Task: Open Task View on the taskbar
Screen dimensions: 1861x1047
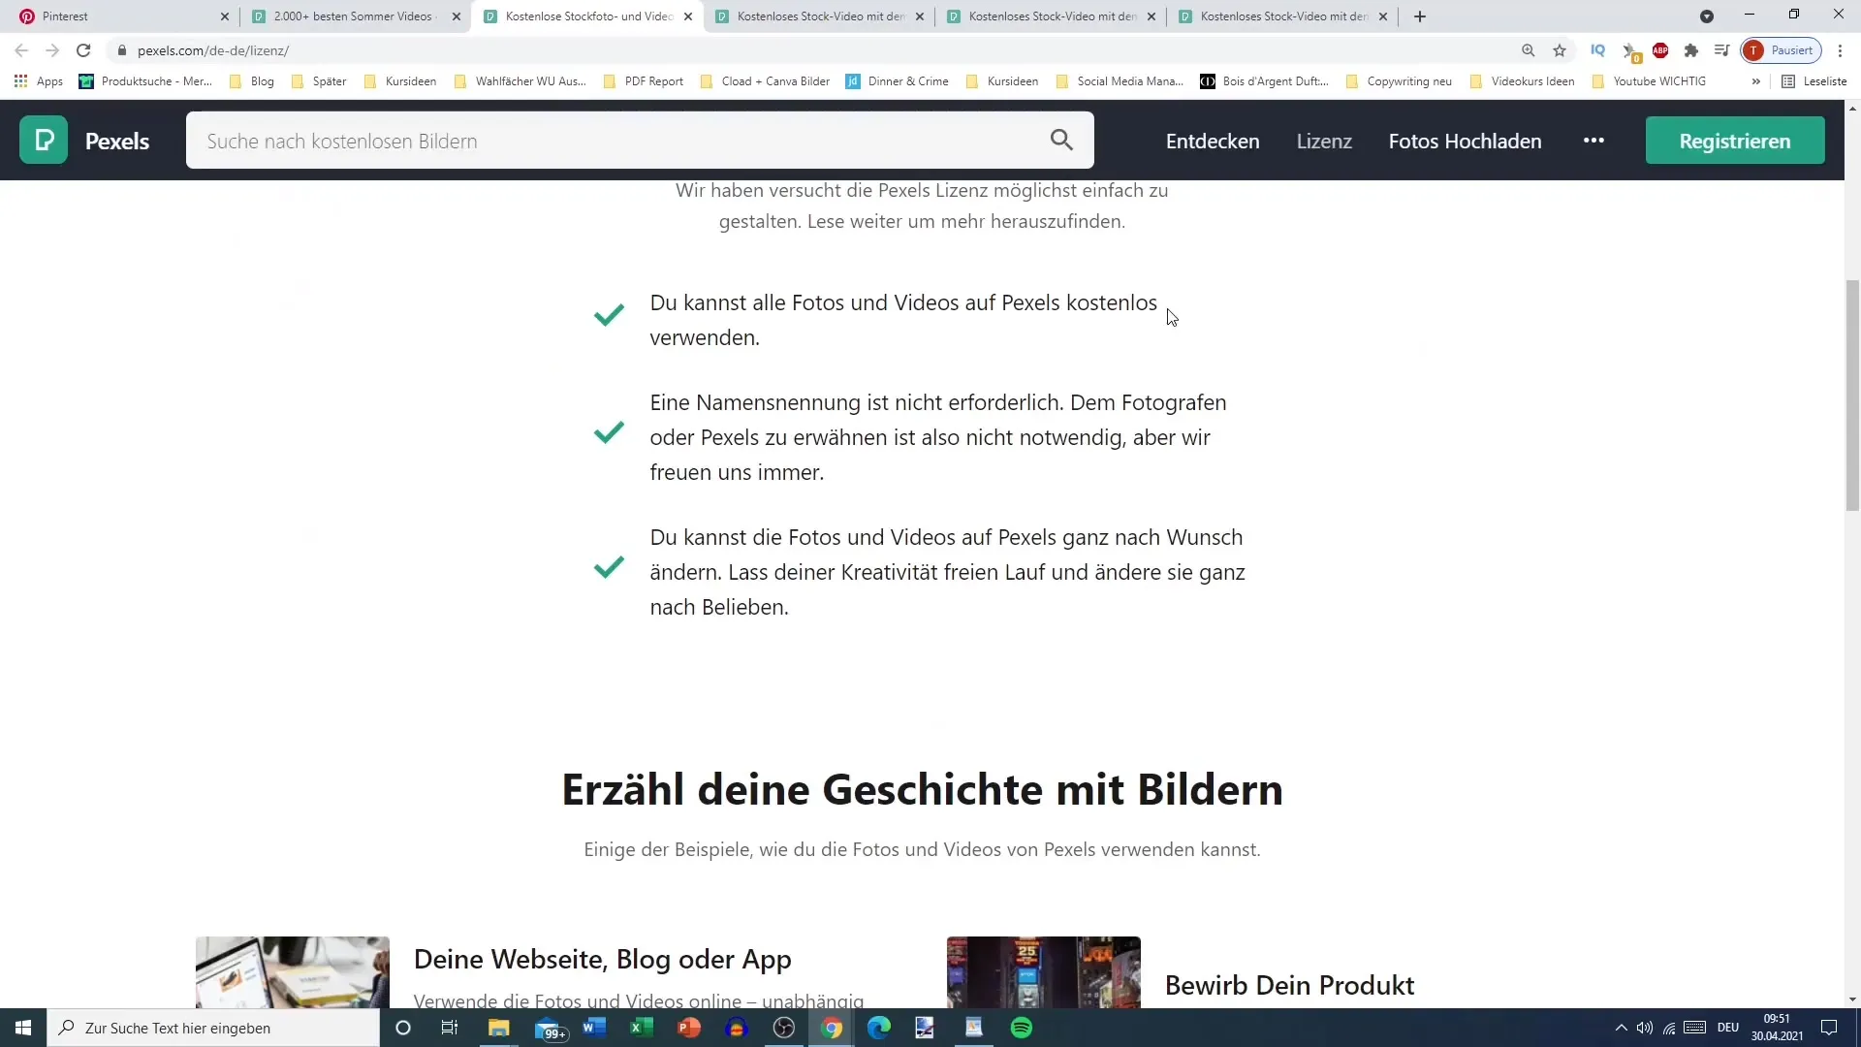Action: pos(450,1028)
